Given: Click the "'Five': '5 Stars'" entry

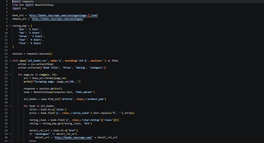Looking at the screenshot, I should pos(30,43).
